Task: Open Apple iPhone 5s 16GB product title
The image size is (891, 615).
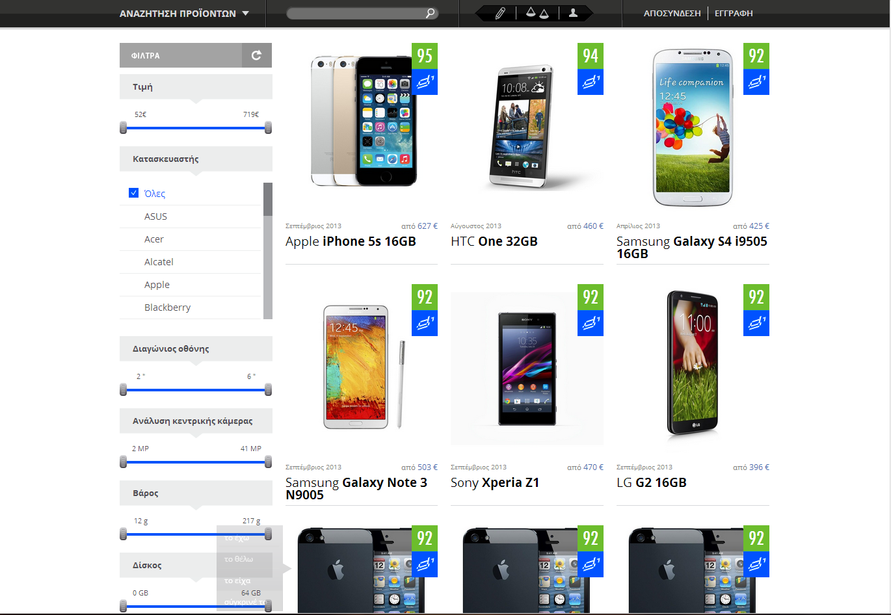Action: click(x=351, y=241)
